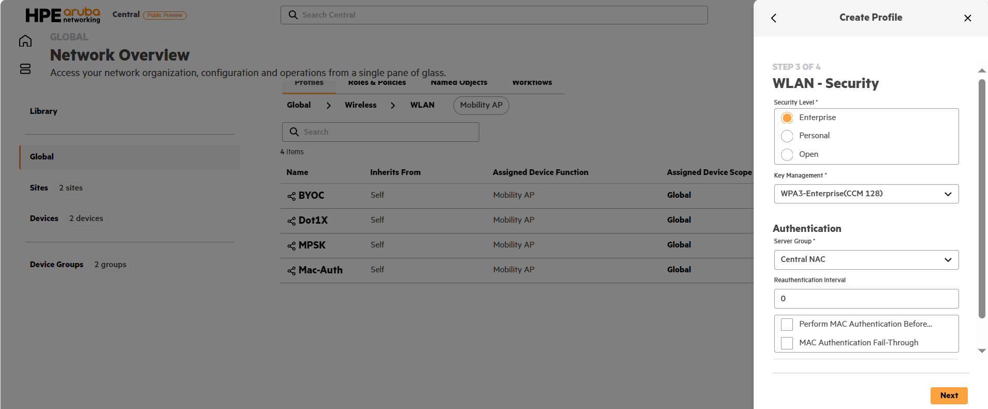Switch to the Workflows tab
988x409 pixels.
point(532,83)
